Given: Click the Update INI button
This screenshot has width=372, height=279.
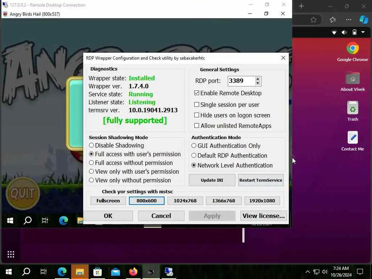Looking at the screenshot, I should [212, 180].
